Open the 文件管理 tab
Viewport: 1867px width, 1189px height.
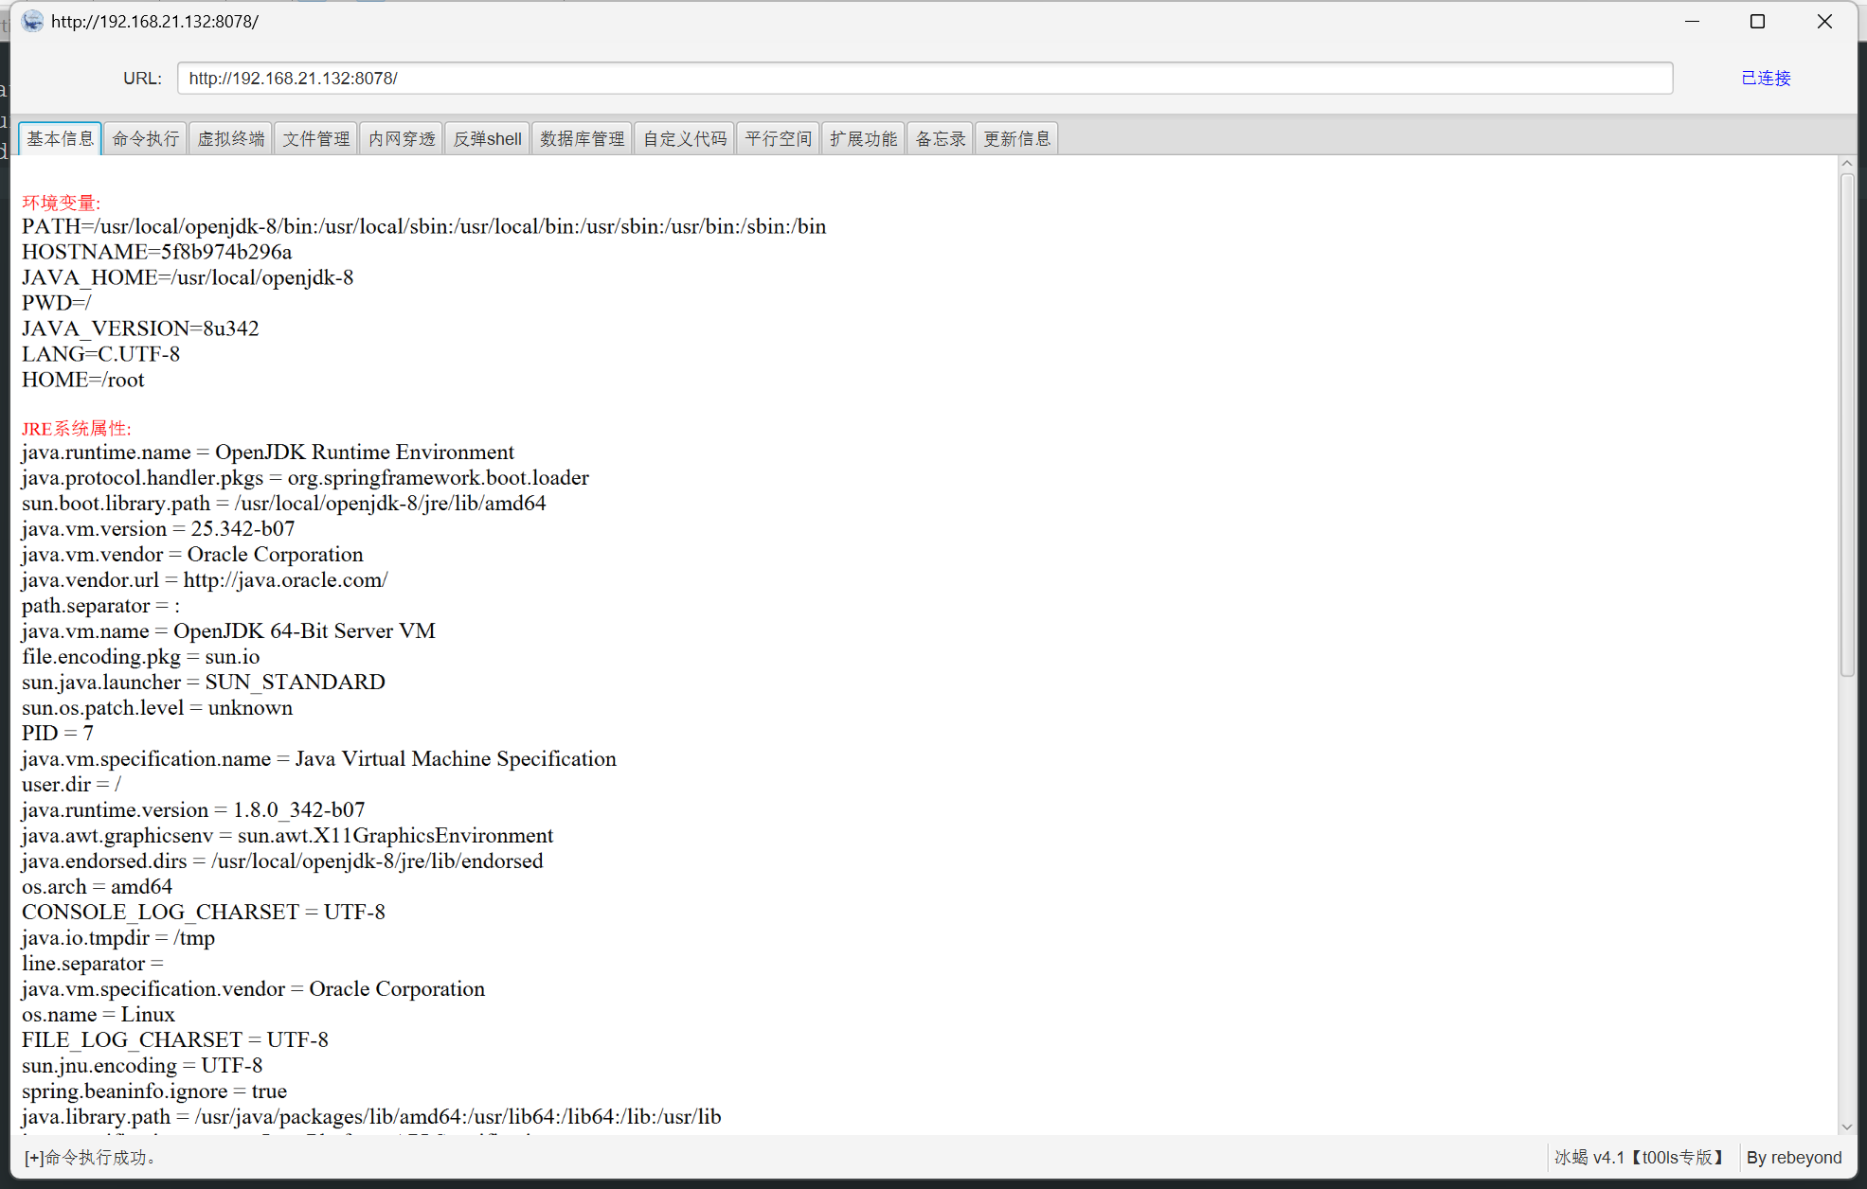(315, 139)
